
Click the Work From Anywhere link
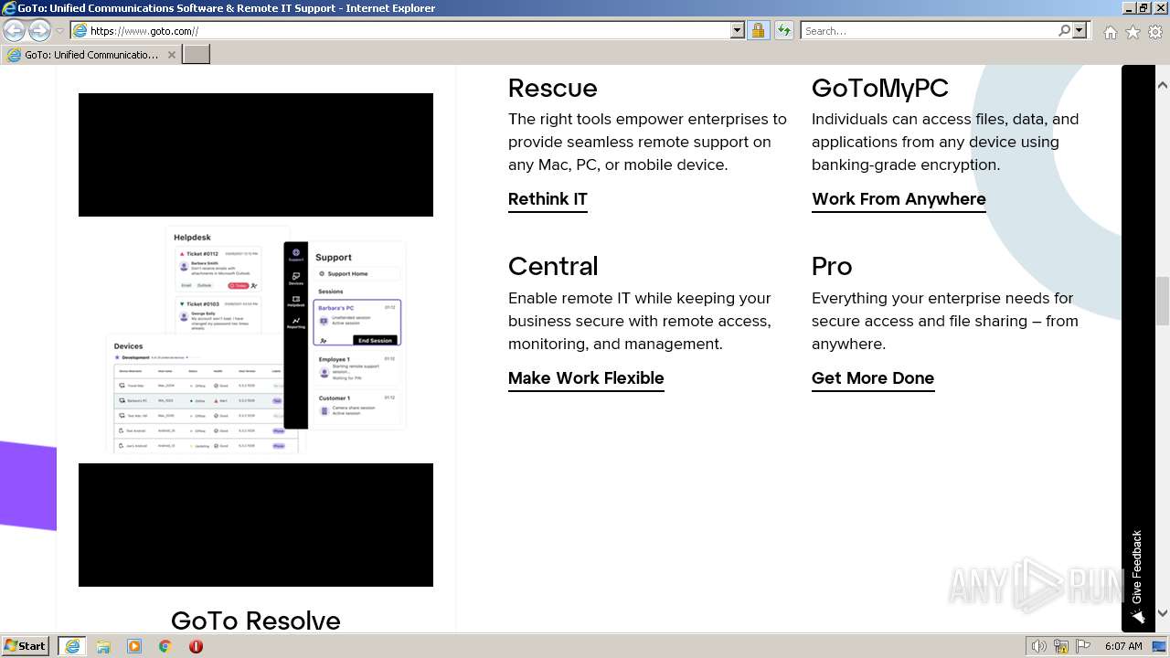click(899, 199)
